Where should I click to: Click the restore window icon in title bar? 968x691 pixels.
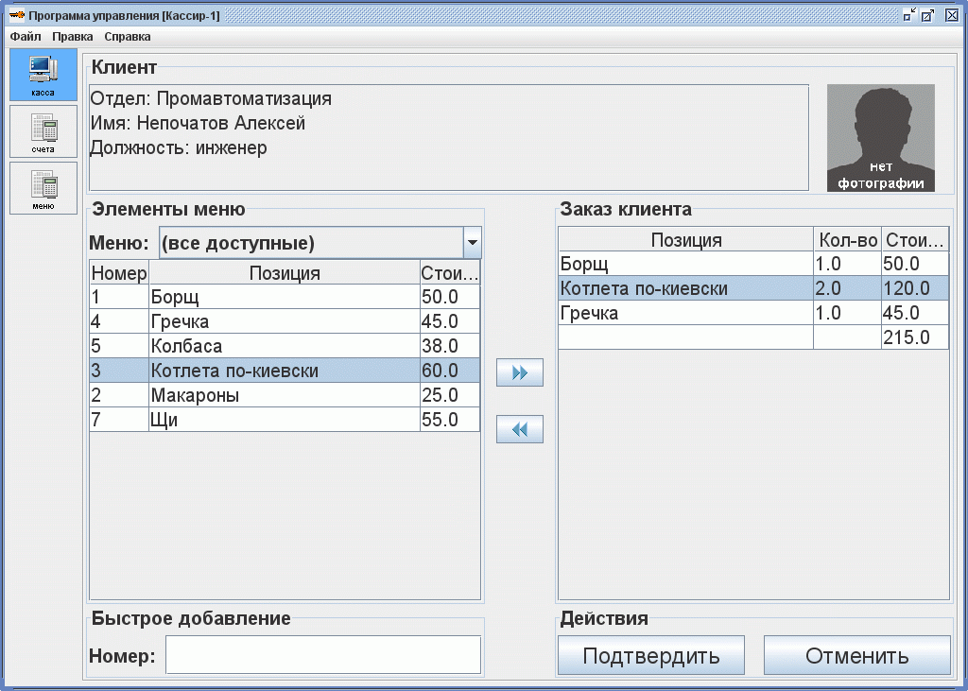909,15
